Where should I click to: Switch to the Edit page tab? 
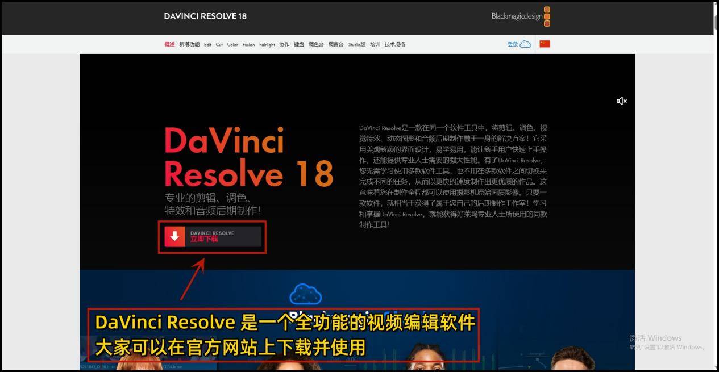coord(207,44)
